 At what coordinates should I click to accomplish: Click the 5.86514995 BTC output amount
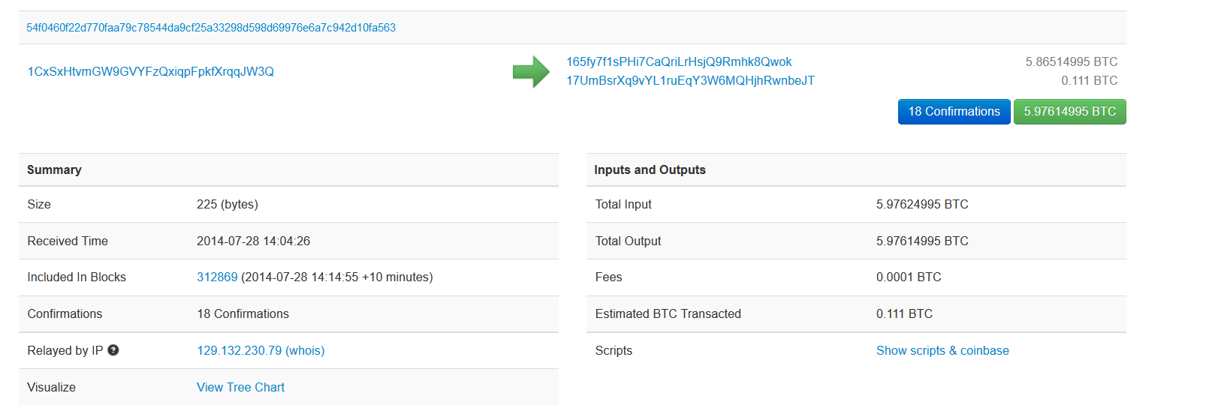pyautogui.click(x=1071, y=62)
